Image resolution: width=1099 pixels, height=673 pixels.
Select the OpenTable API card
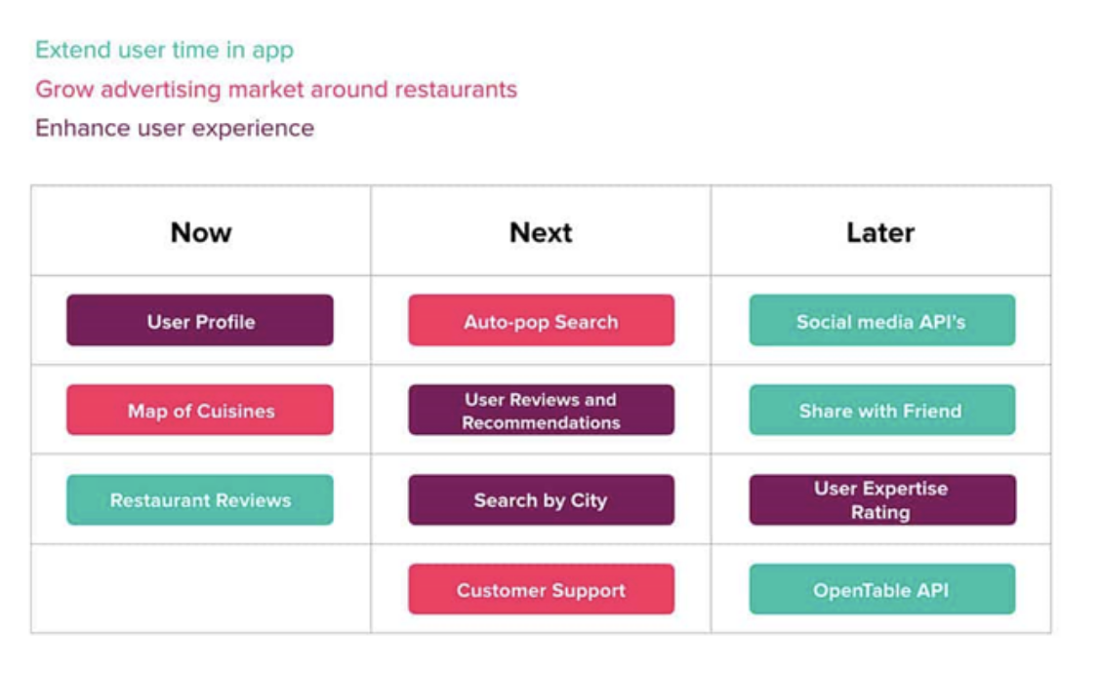tap(881, 589)
